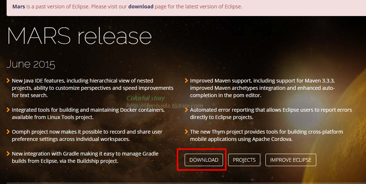Click the 'New Java IDE features' paragraph

pyautogui.click(x=93, y=88)
